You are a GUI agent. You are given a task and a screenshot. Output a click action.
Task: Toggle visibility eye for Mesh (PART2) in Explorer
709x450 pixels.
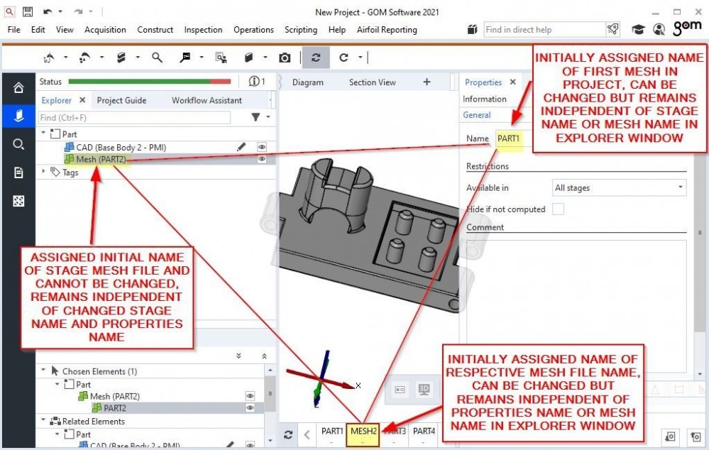pyautogui.click(x=262, y=160)
